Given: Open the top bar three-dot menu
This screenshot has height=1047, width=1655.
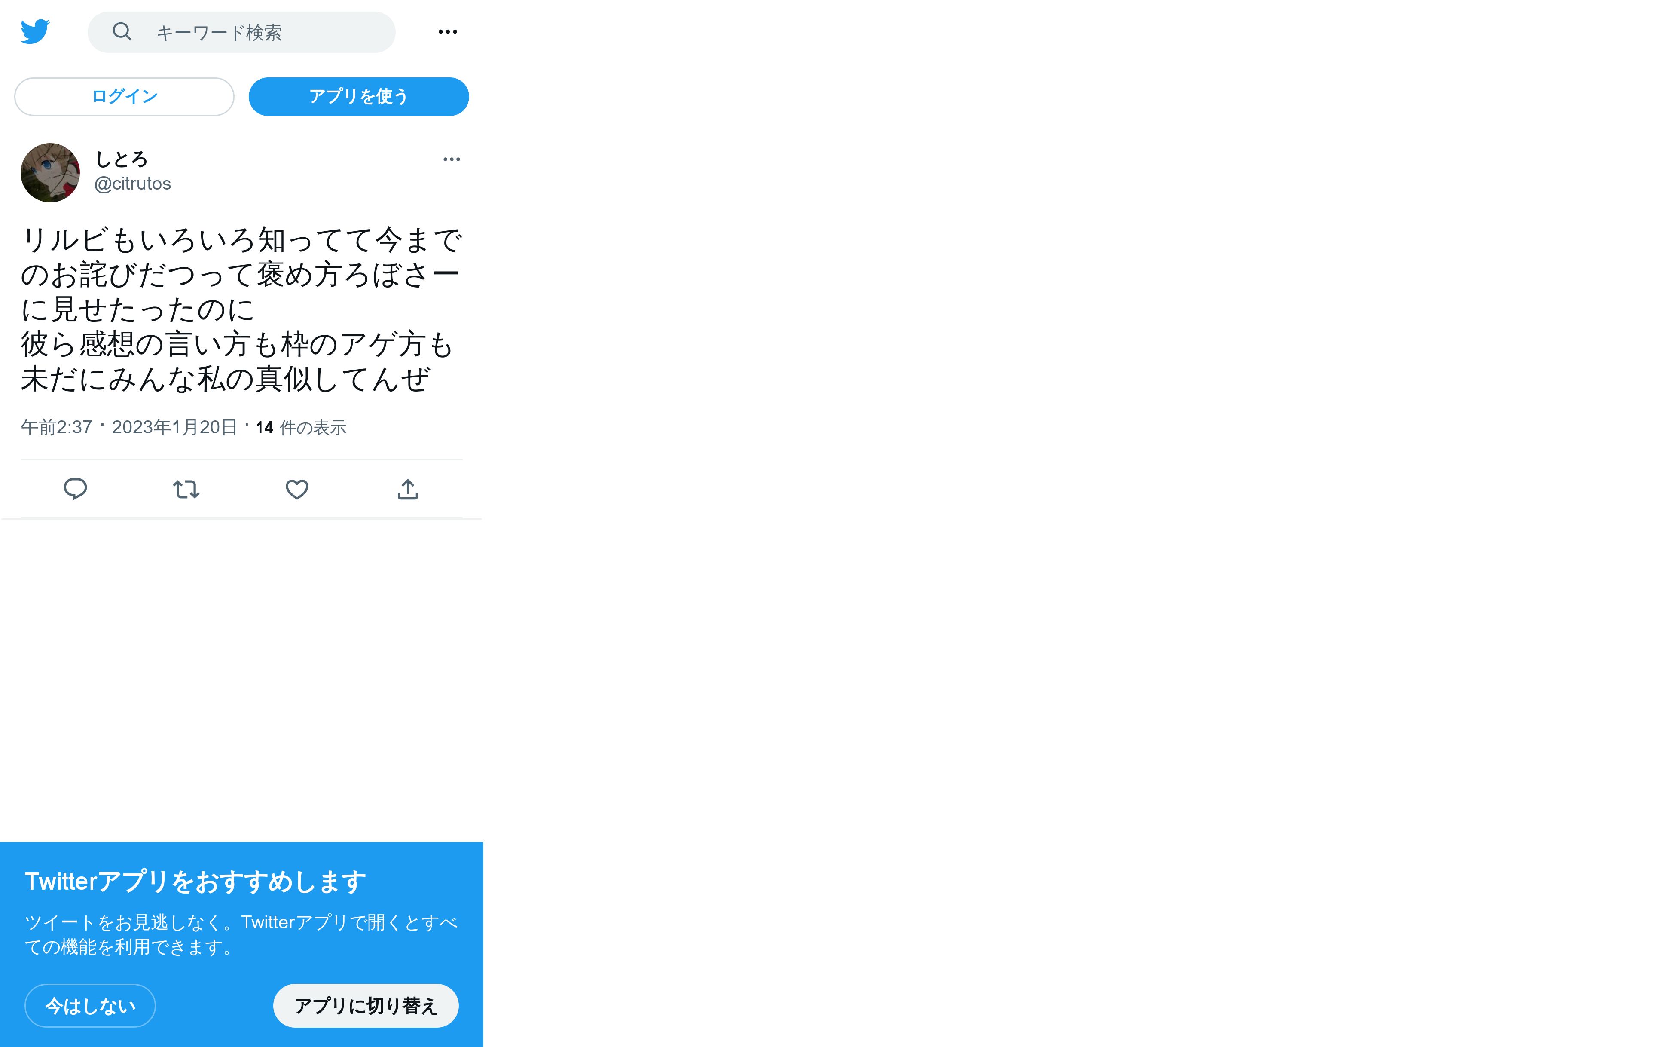Looking at the screenshot, I should point(447,32).
